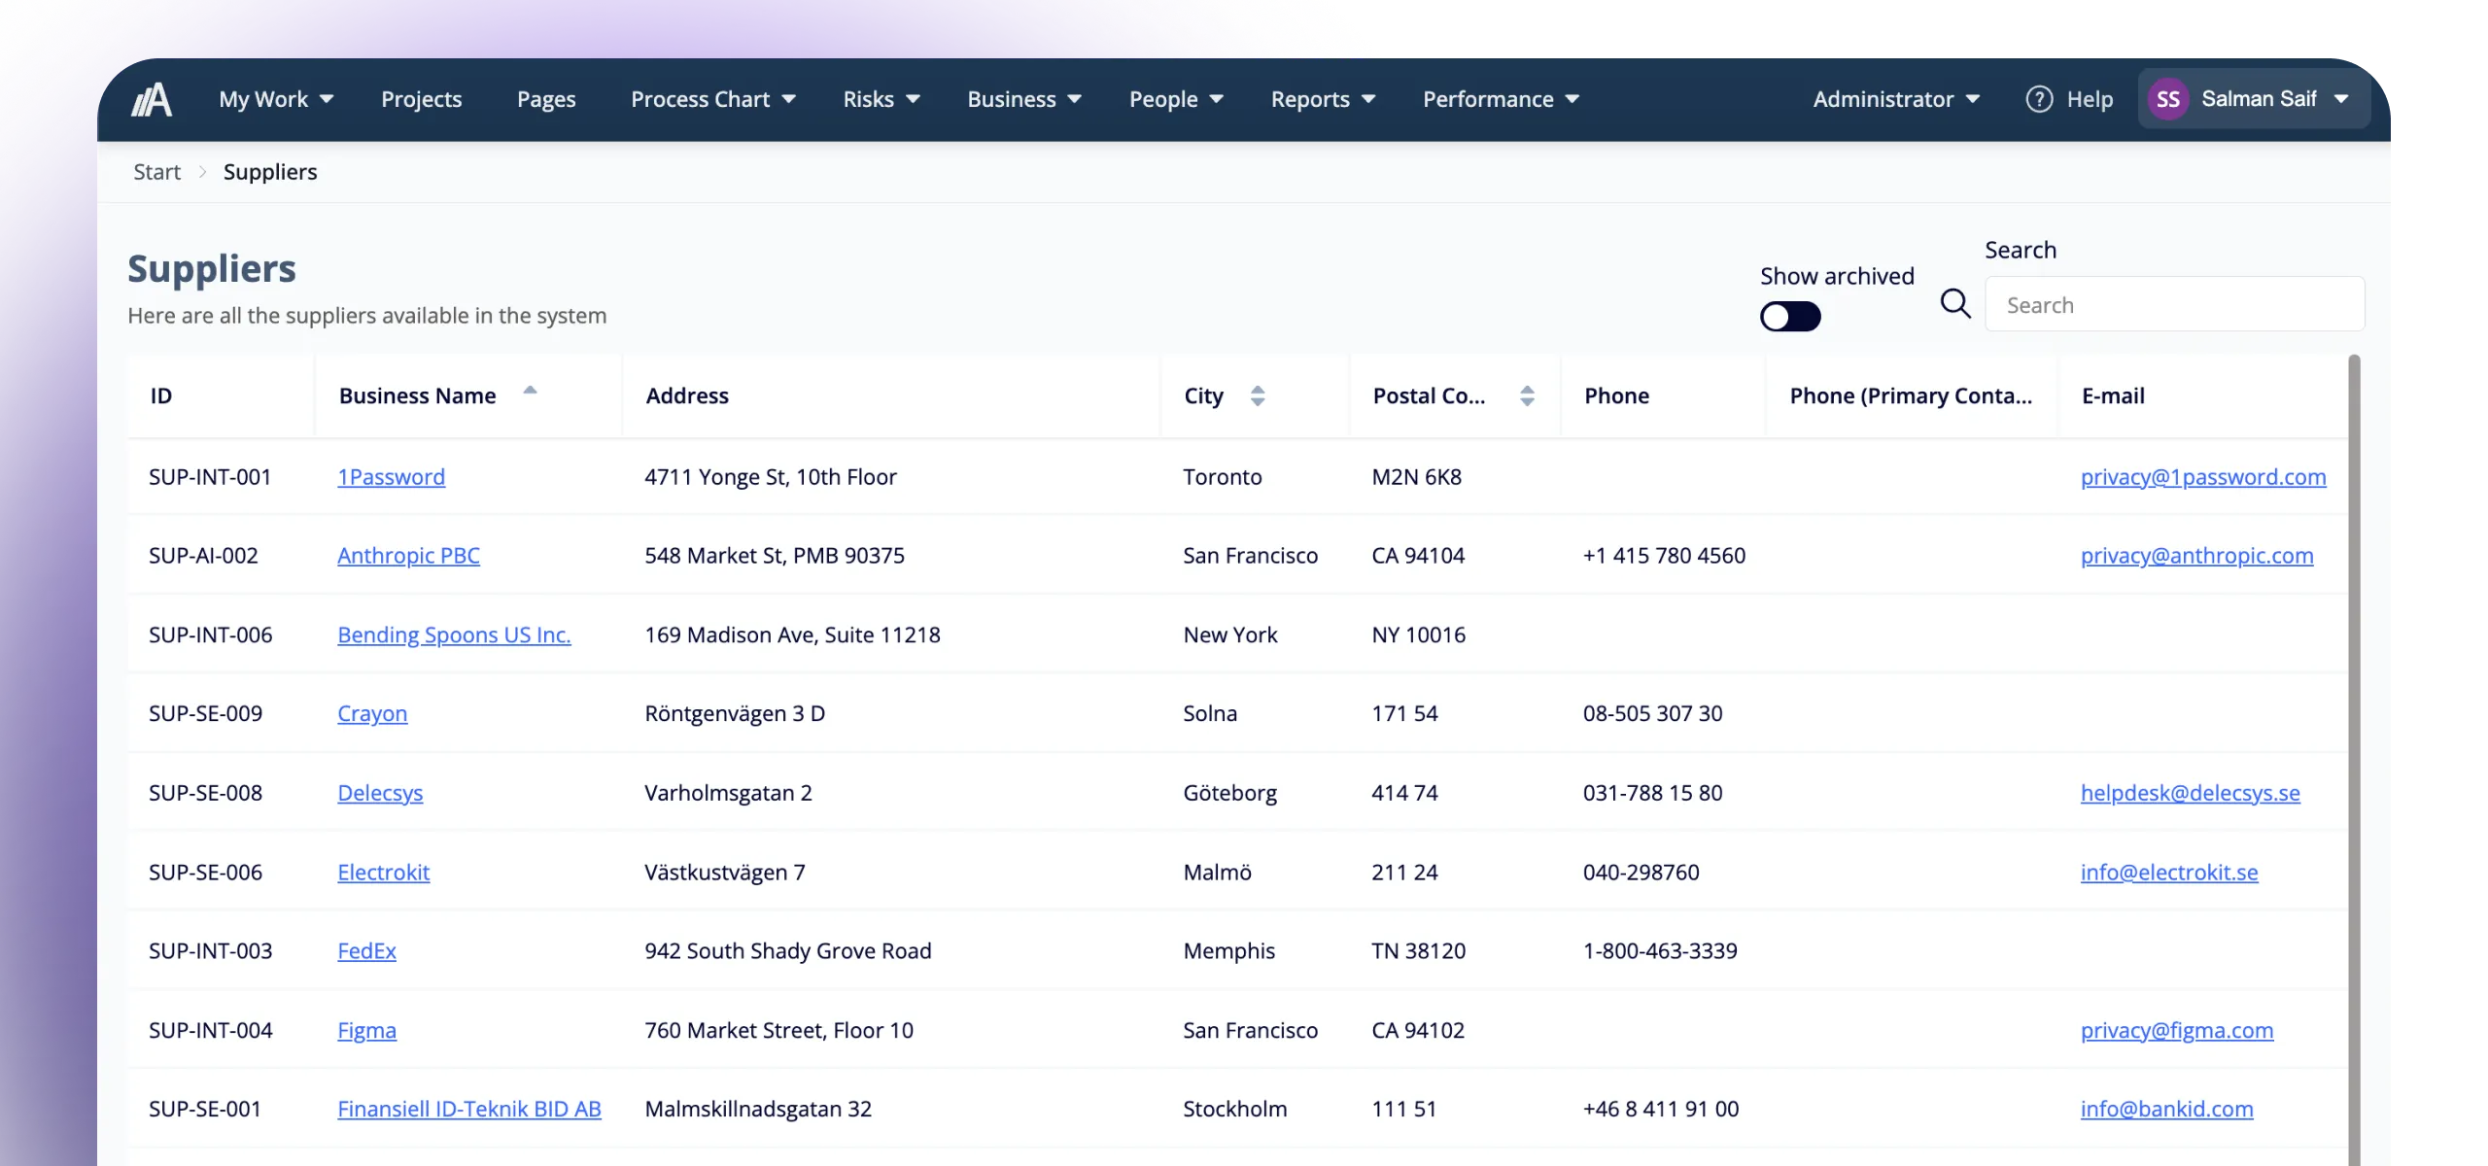
Task: Sort by City column arrows
Action: click(1258, 395)
